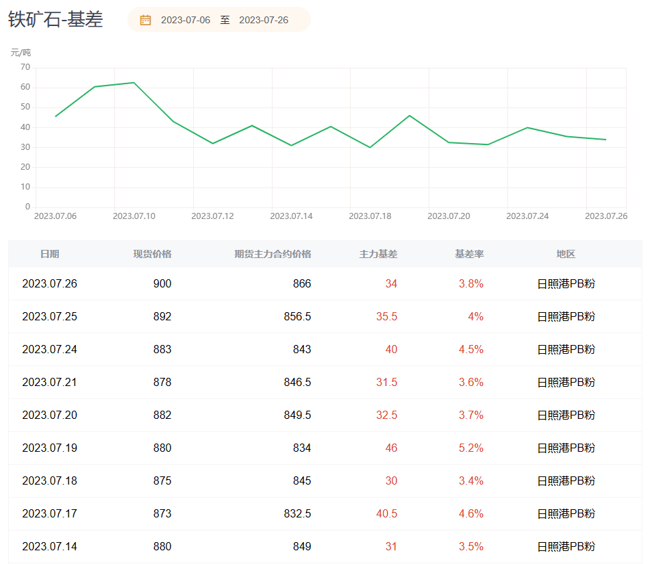This screenshot has width=654, height=564.
Task: Click the calendar icon in date picker
Action: pyautogui.click(x=145, y=20)
